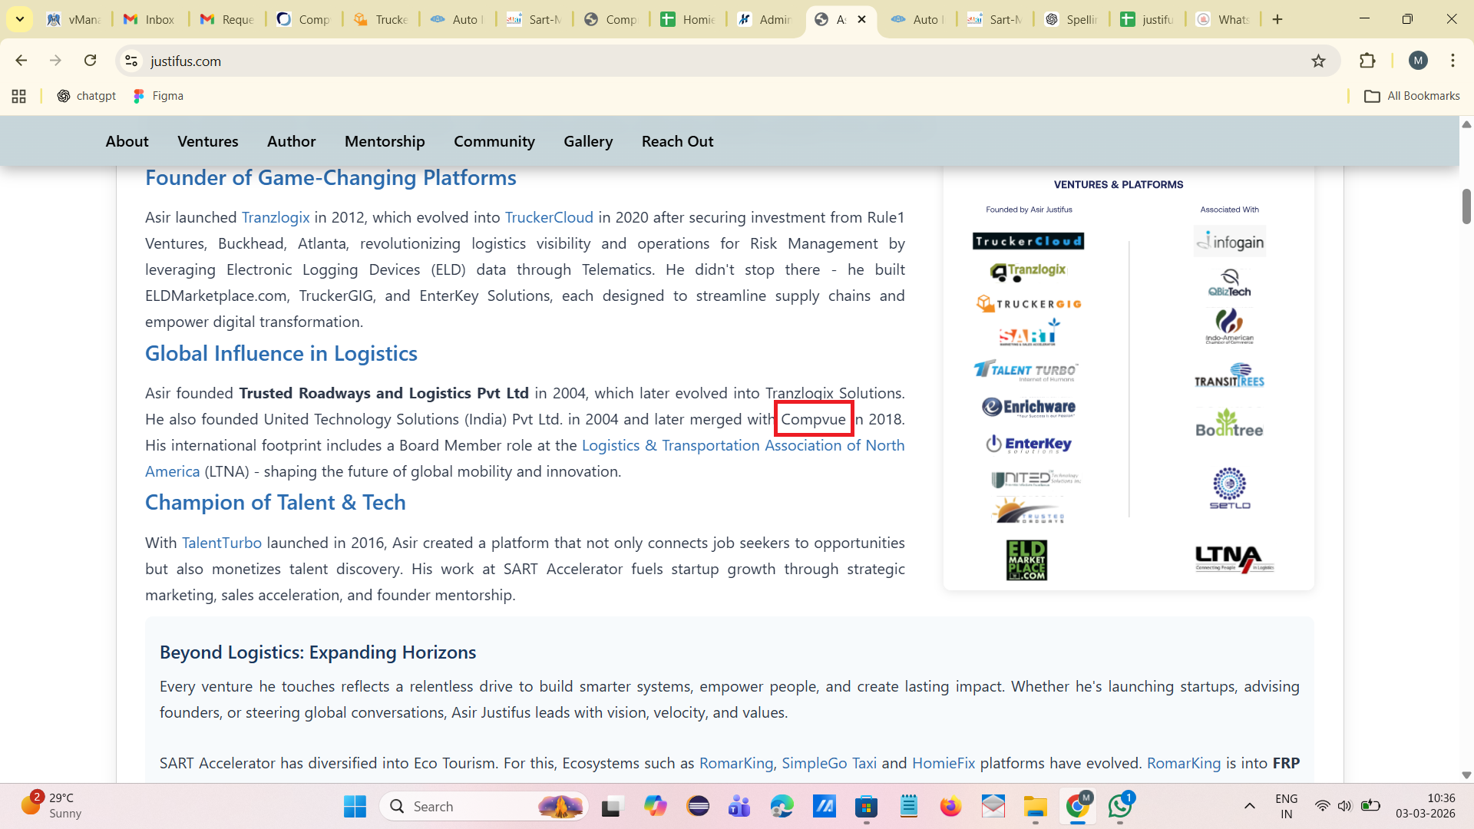Image resolution: width=1474 pixels, height=829 pixels.
Task: Open the weather widget showing 29°C Sunny
Action: pos(52,806)
